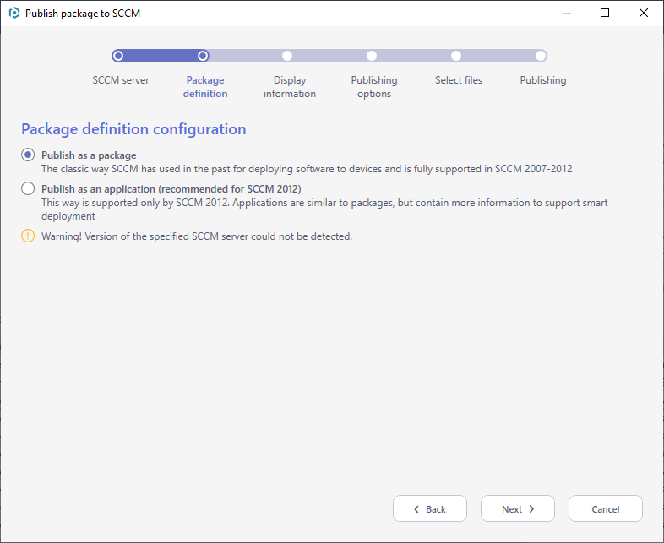Cancel the publishing wizard
This screenshot has height=543, width=664.
(606, 508)
